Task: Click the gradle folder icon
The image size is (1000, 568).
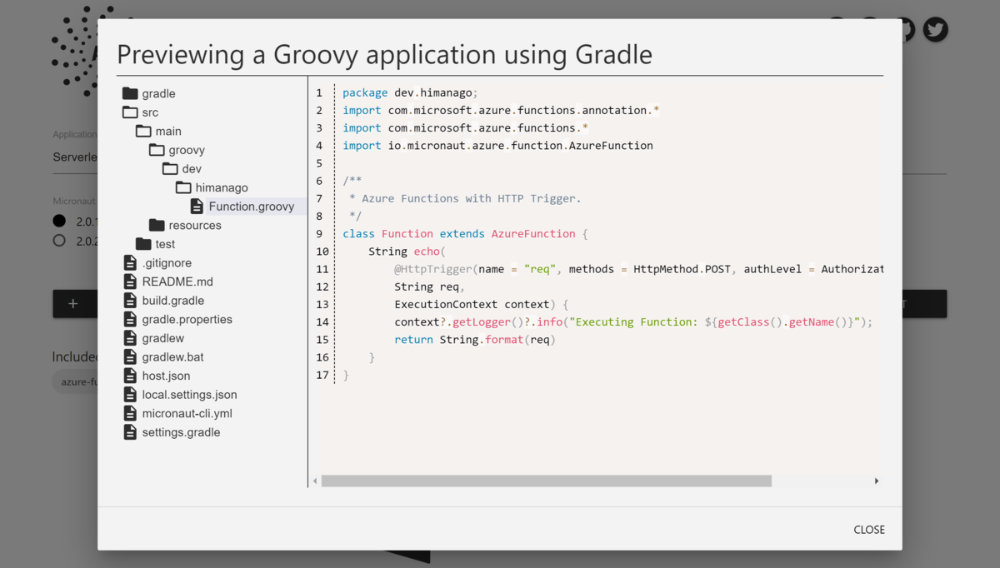Action: point(130,93)
